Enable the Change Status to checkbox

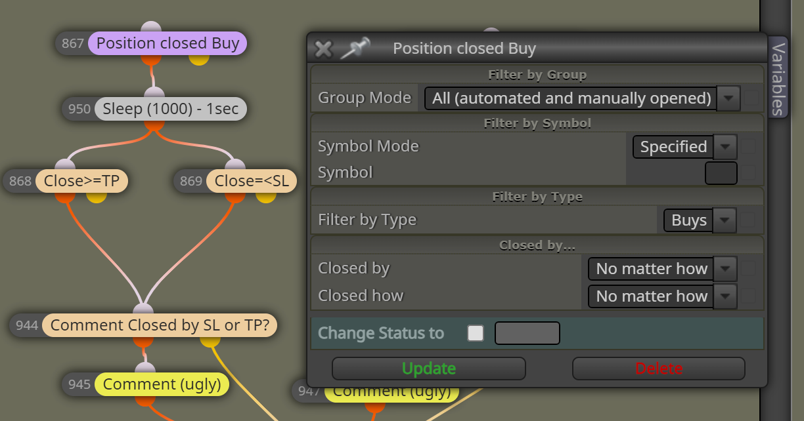point(476,333)
